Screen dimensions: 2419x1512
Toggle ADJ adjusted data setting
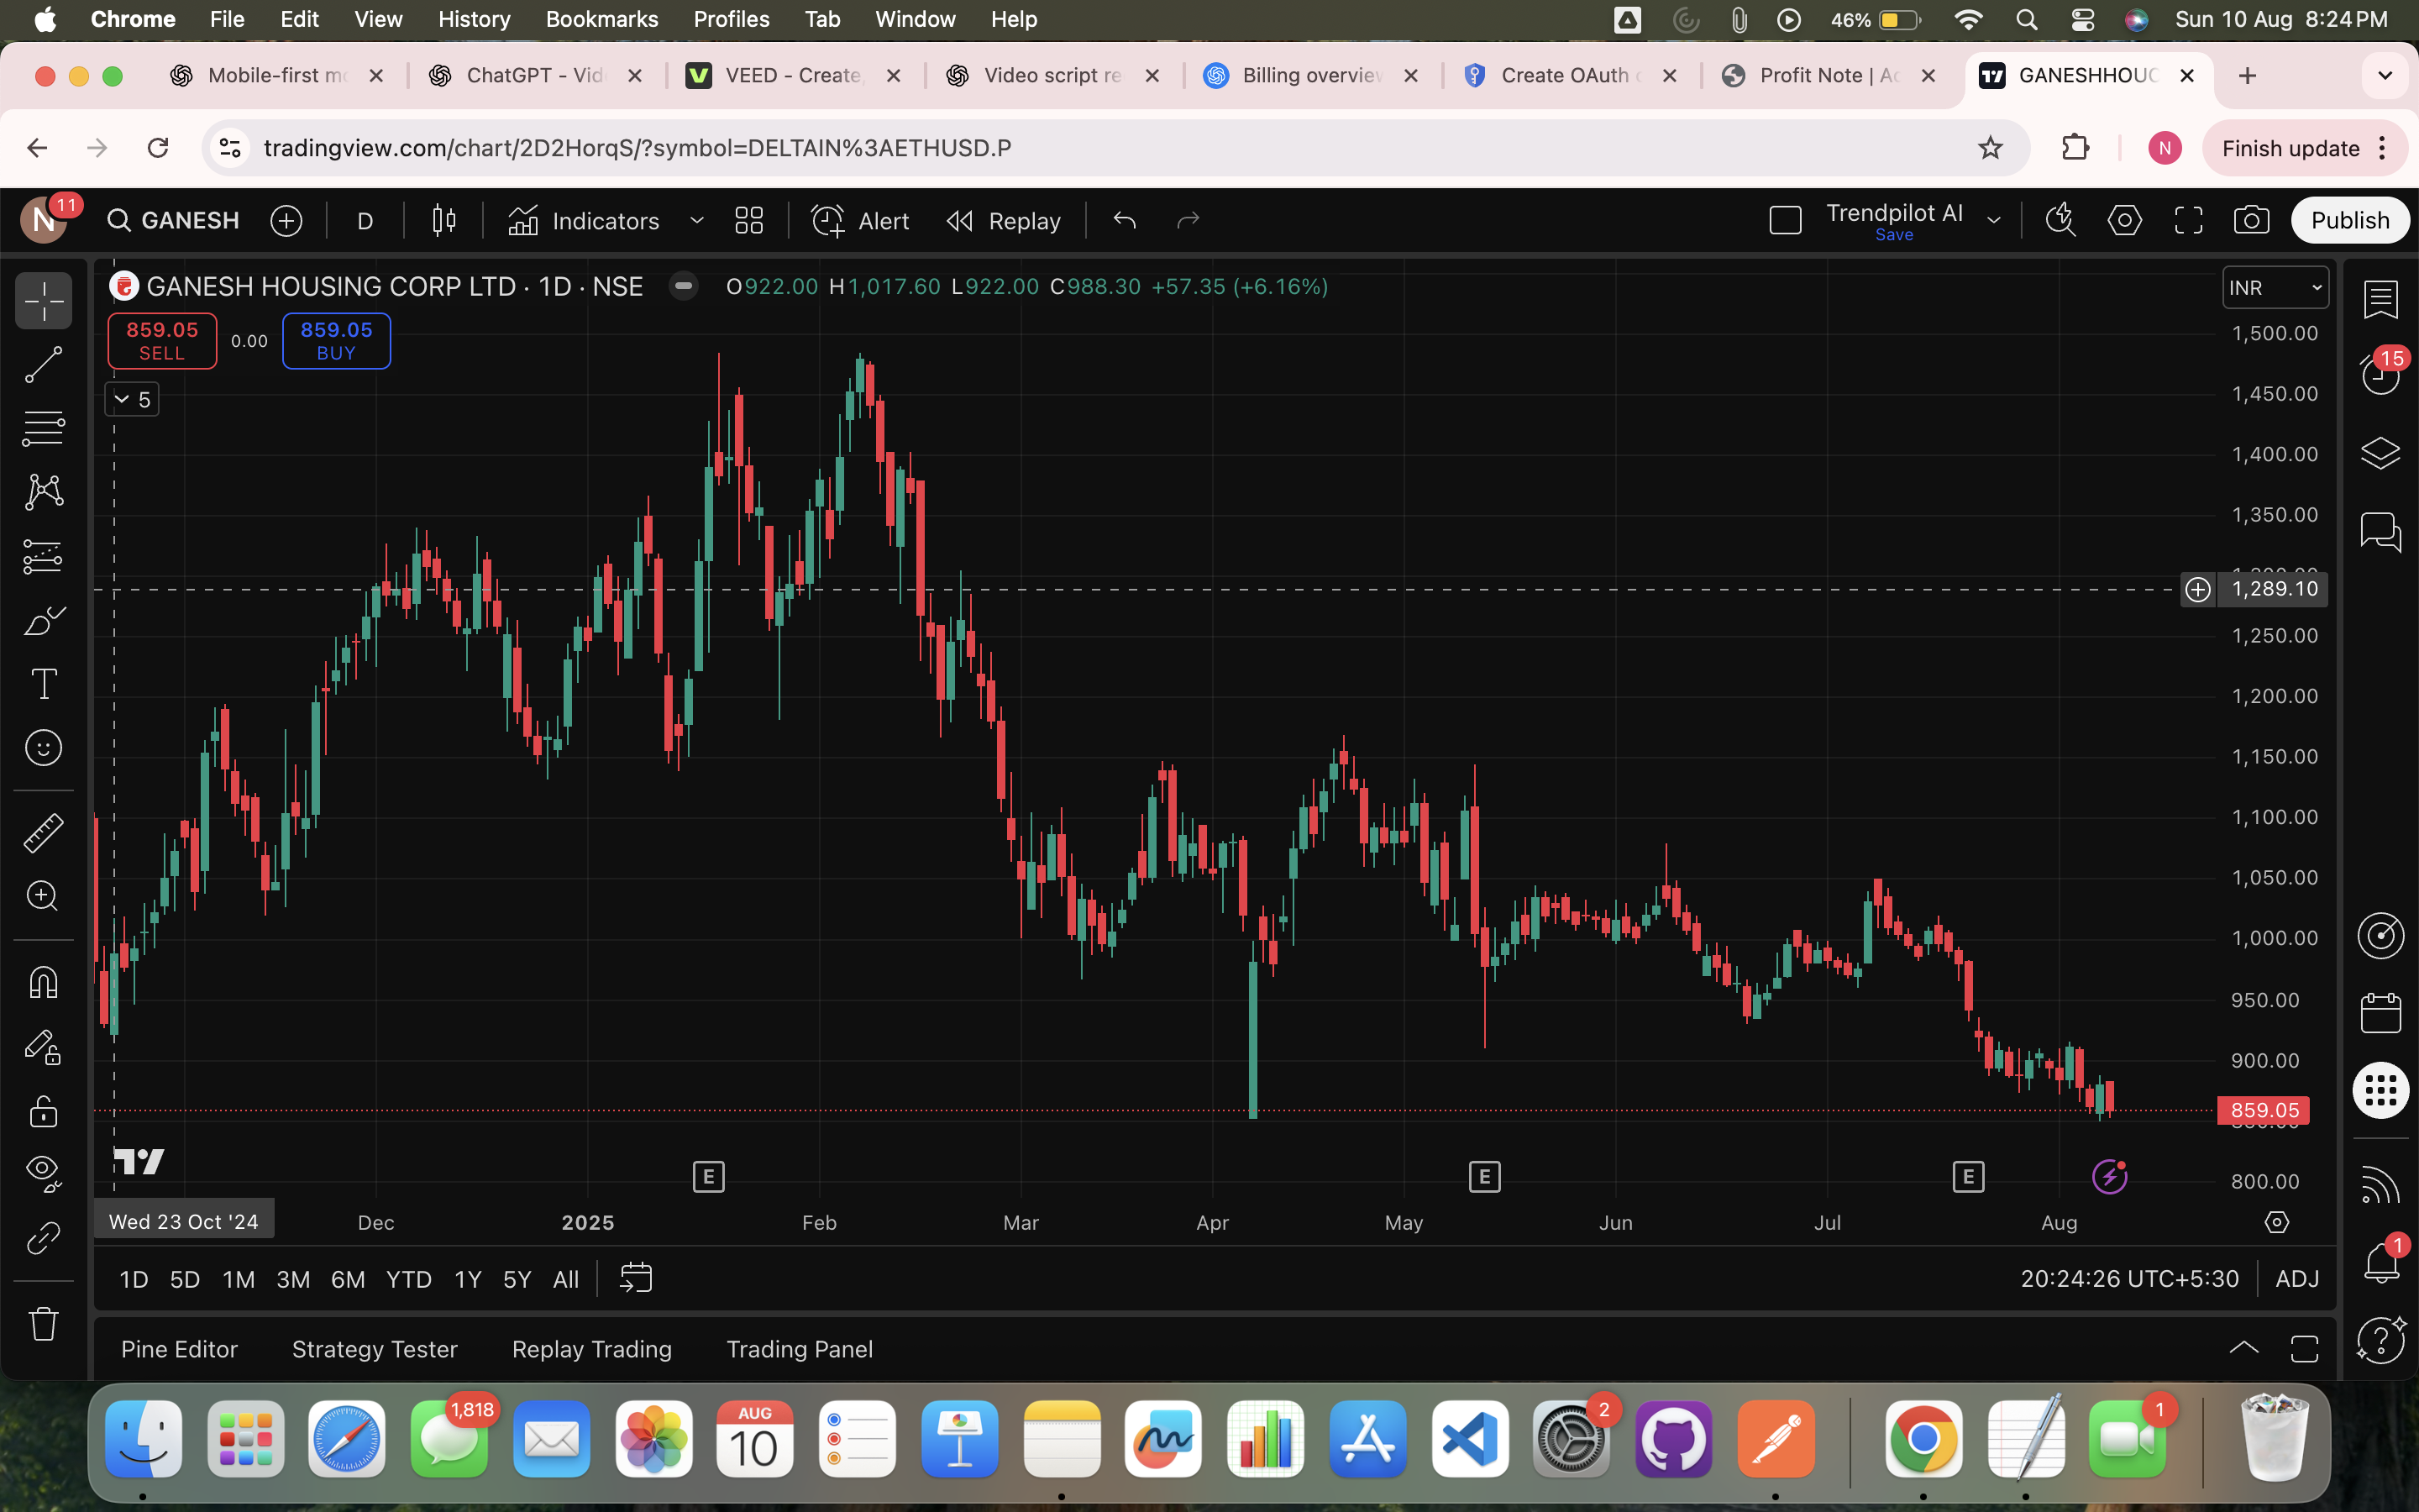[2296, 1279]
